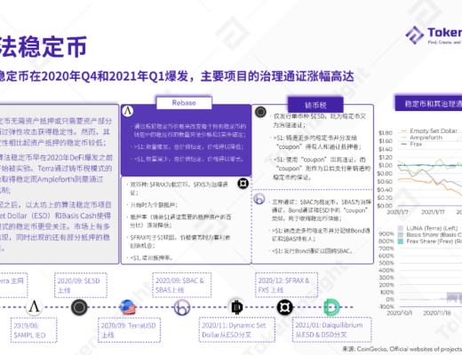The width and height of the screenshot is (462, 355).
Task: Click the "2019/06: $AMPL IEO" timeline box
Action: click(34, 330)
